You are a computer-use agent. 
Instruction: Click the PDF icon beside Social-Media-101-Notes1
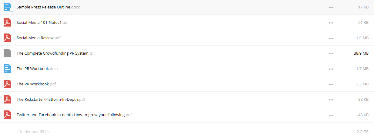(7, 22)
